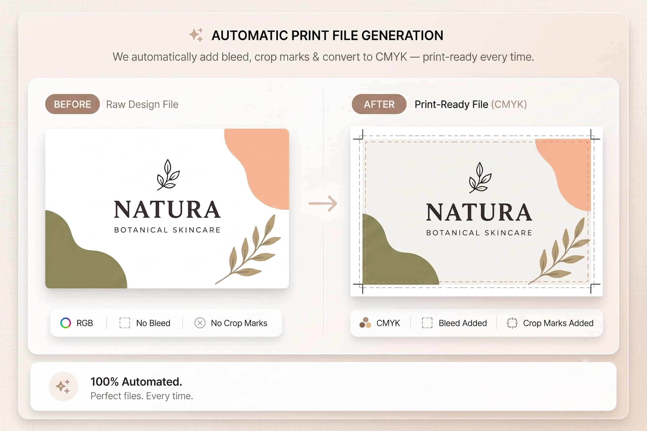Click the crossed circle No Crop Marks icon
Screen dimensions: 647x431
point(200,323)
